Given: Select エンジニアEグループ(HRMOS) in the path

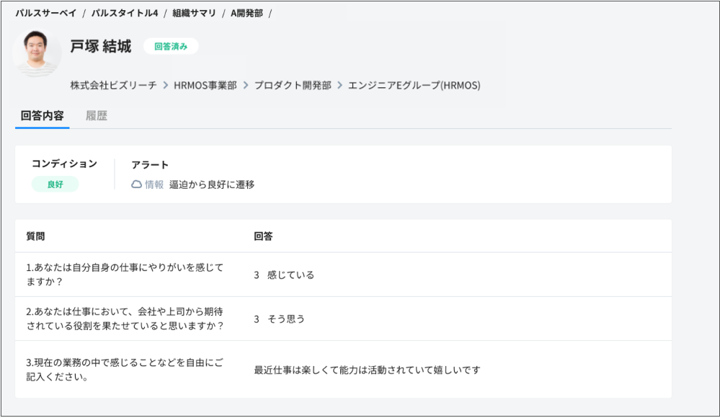Looking at the screenshot, I should tap(416, 85).
